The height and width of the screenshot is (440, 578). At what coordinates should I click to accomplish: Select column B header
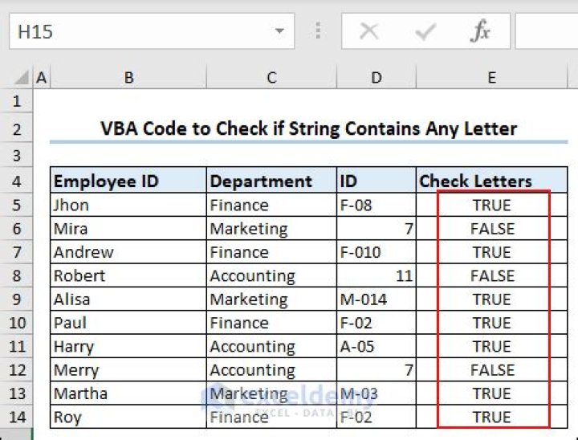click(x=128, y=78)
